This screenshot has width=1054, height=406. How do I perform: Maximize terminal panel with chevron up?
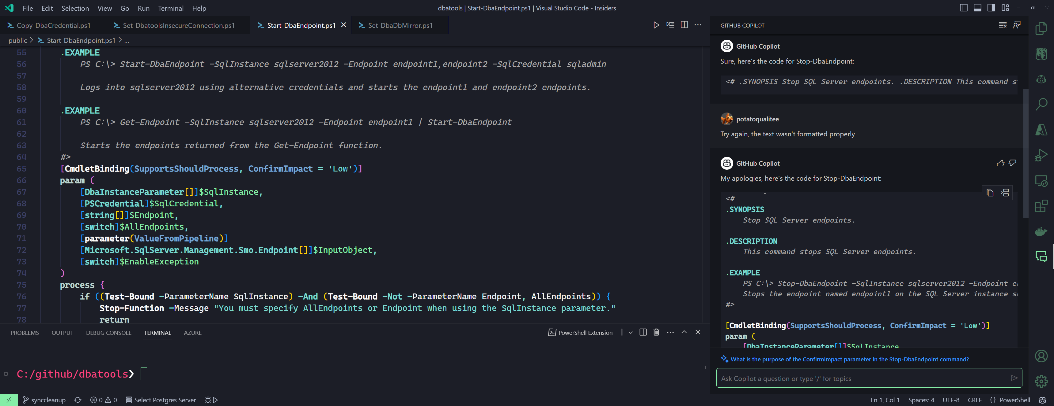click(x=684, y=332)
